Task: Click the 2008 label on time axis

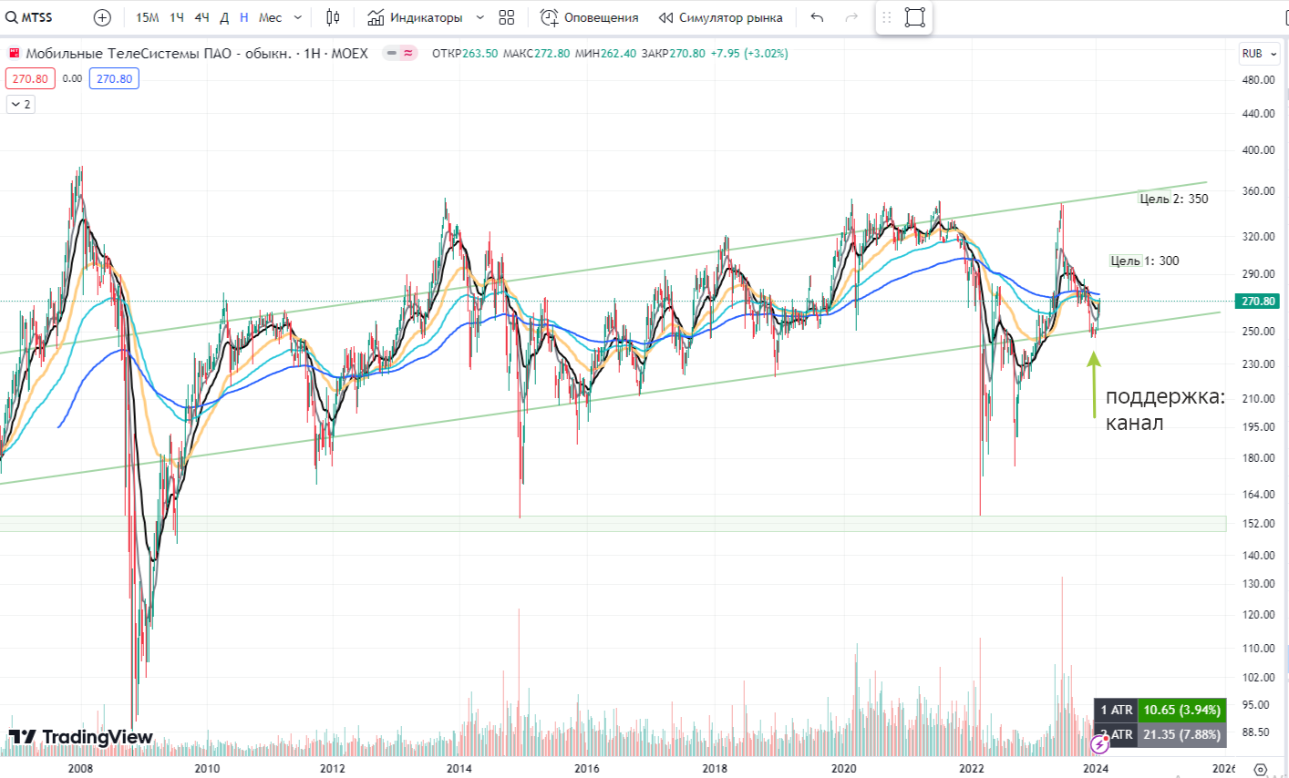Action: (80, 768)
